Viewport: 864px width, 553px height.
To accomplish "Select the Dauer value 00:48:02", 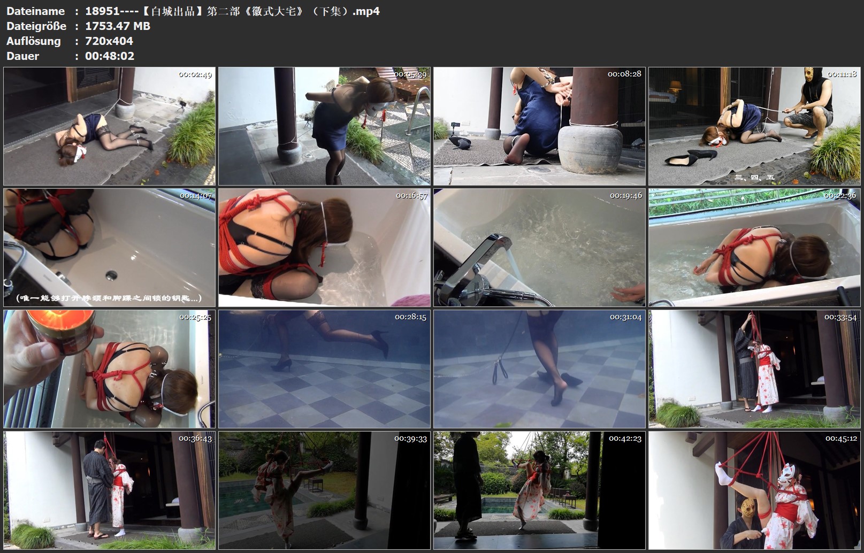I will (110, 56).
